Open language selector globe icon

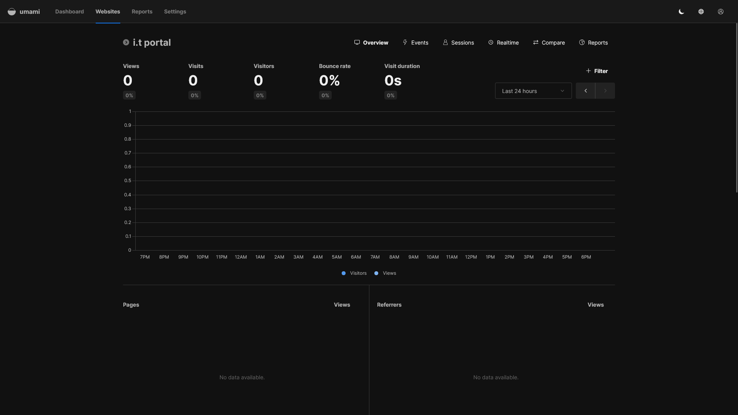(701, 12)
